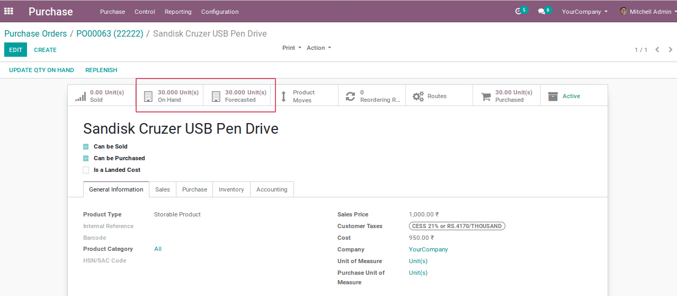Viewport: 677px width, 296px height.
Task: Open the YourCompany switcher dropdown
Action: tap(585, 12)
